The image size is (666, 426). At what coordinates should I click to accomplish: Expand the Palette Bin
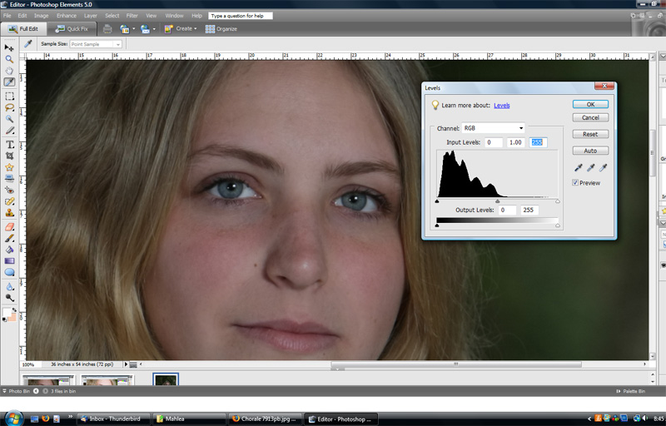click(630, 391)
